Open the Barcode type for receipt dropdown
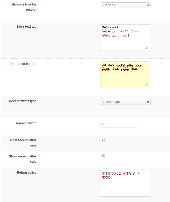This screenshot has height=202, width=170. coord(126,5)
